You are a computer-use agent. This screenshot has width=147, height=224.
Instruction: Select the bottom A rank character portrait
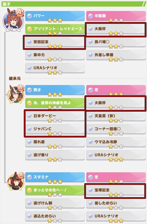pyautogui.click(x=16, y=181)
